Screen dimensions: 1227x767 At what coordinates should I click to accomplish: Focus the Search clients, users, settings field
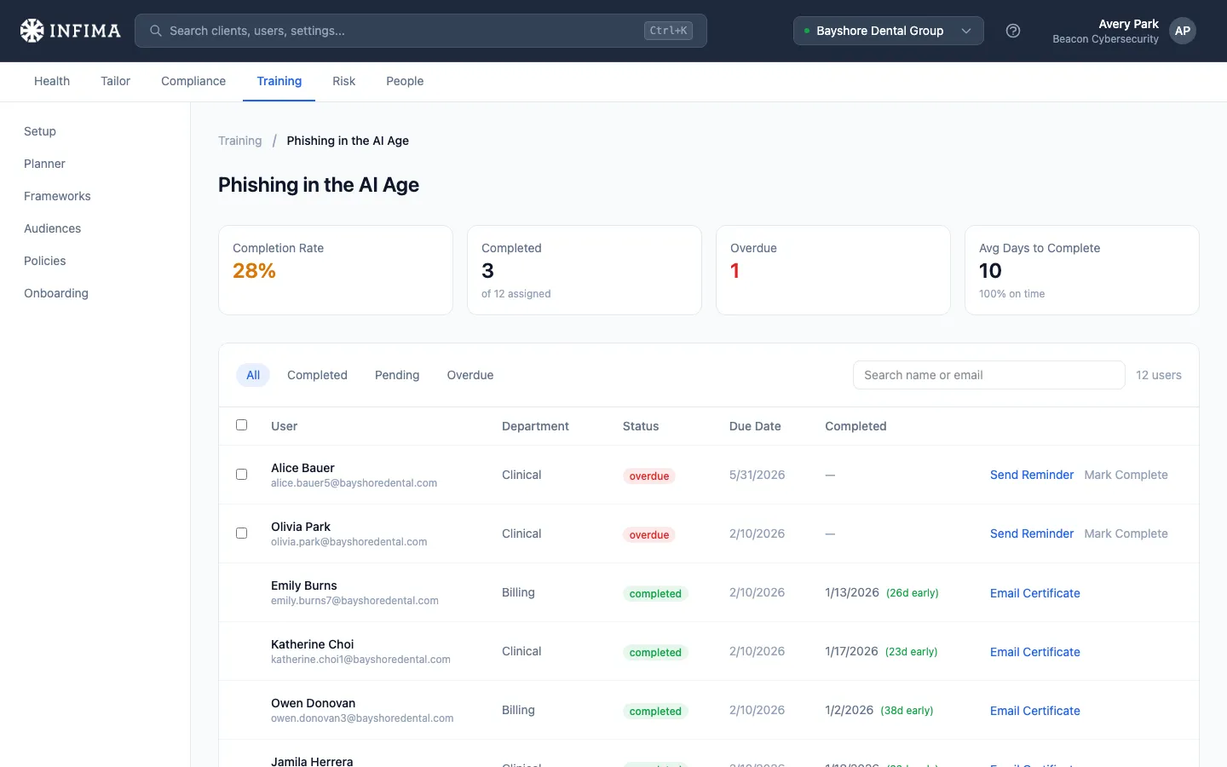pyautogui.click(x=421, y=31)
